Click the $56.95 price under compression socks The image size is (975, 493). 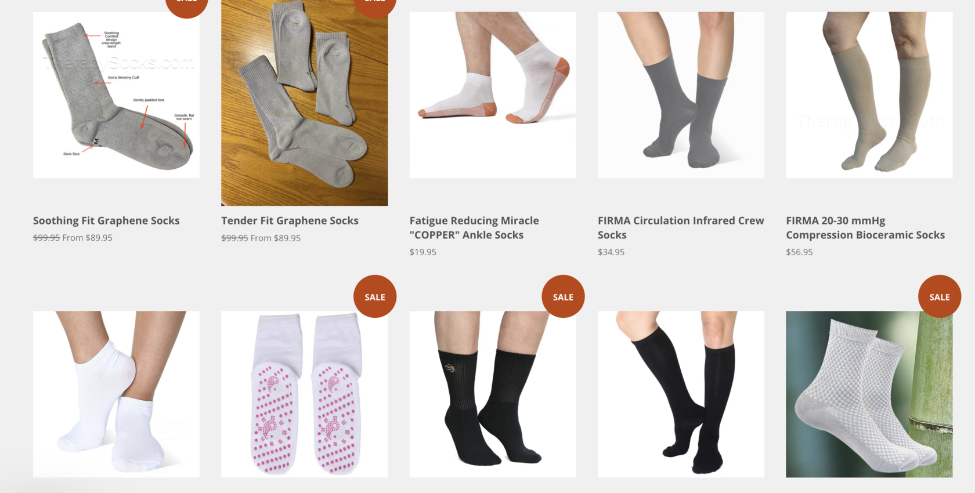click(x=799, y=252)
